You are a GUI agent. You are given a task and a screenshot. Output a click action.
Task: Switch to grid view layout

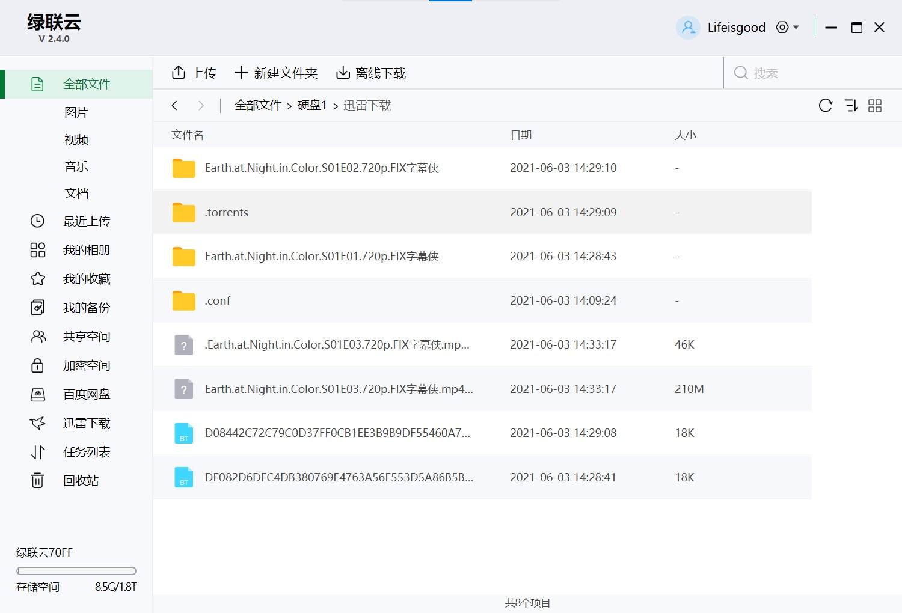(875, 106)
